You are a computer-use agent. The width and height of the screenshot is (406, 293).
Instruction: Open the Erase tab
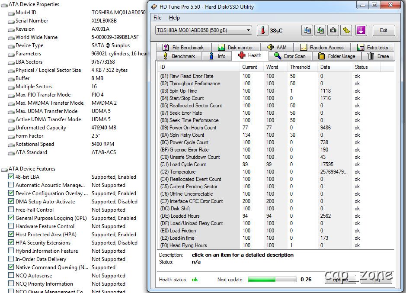pyautogui.click(x=378, y=56)
